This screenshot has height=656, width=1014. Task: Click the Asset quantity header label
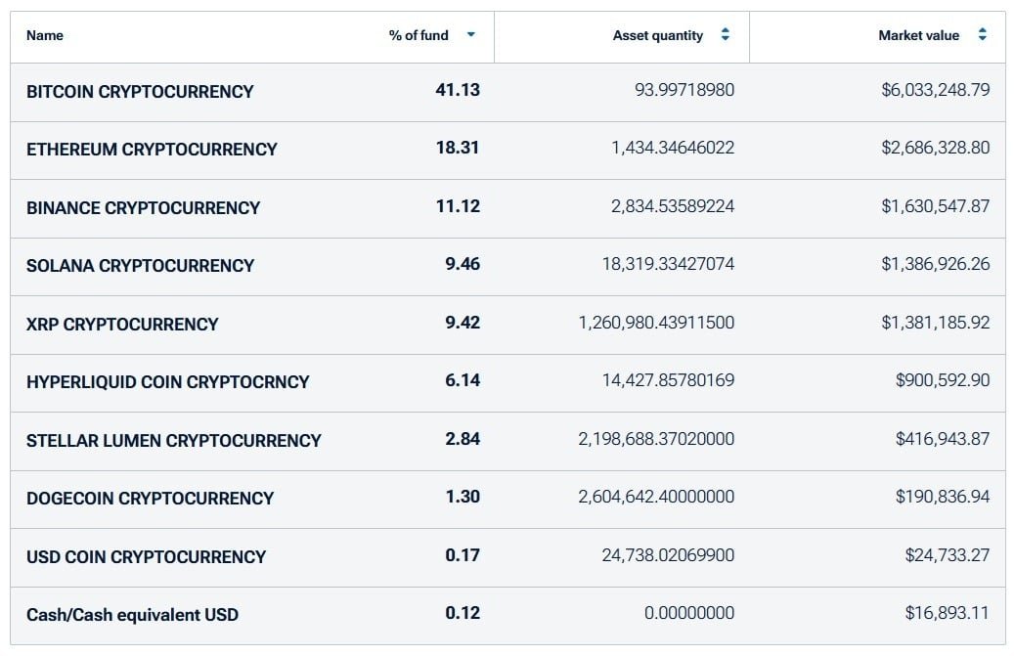pyautogui.click(x=658, y=35)
